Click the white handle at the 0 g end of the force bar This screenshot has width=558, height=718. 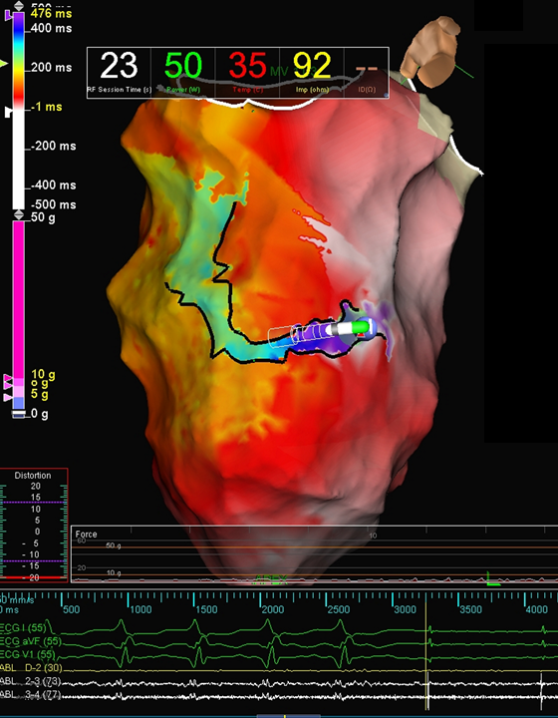(18, 414)
